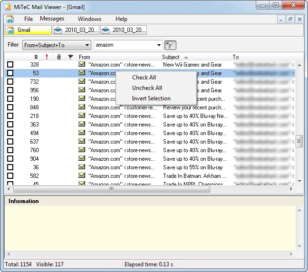This screenshot has width=308, height=272.
Task: Click the filter funnel button
Action: point(170,45)
